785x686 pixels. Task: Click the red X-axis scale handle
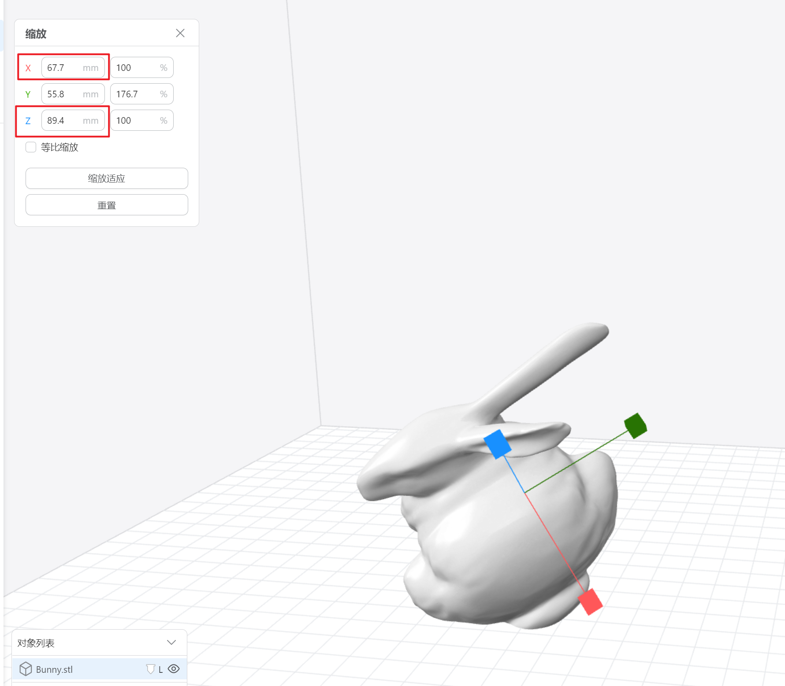click(x=590, y=601)
